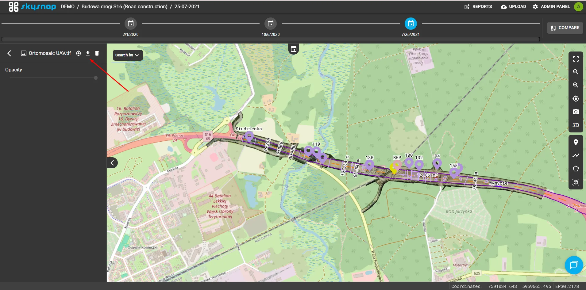Go back from layer details panel
This screenshot has width=586, height=290.
9,53
